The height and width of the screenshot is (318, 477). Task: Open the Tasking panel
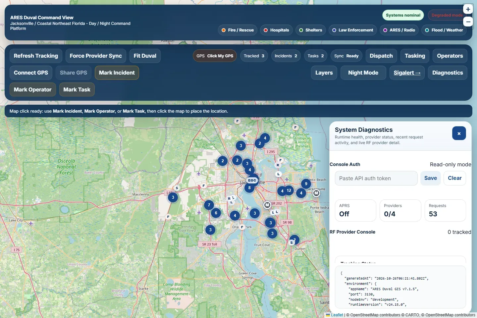415,56
